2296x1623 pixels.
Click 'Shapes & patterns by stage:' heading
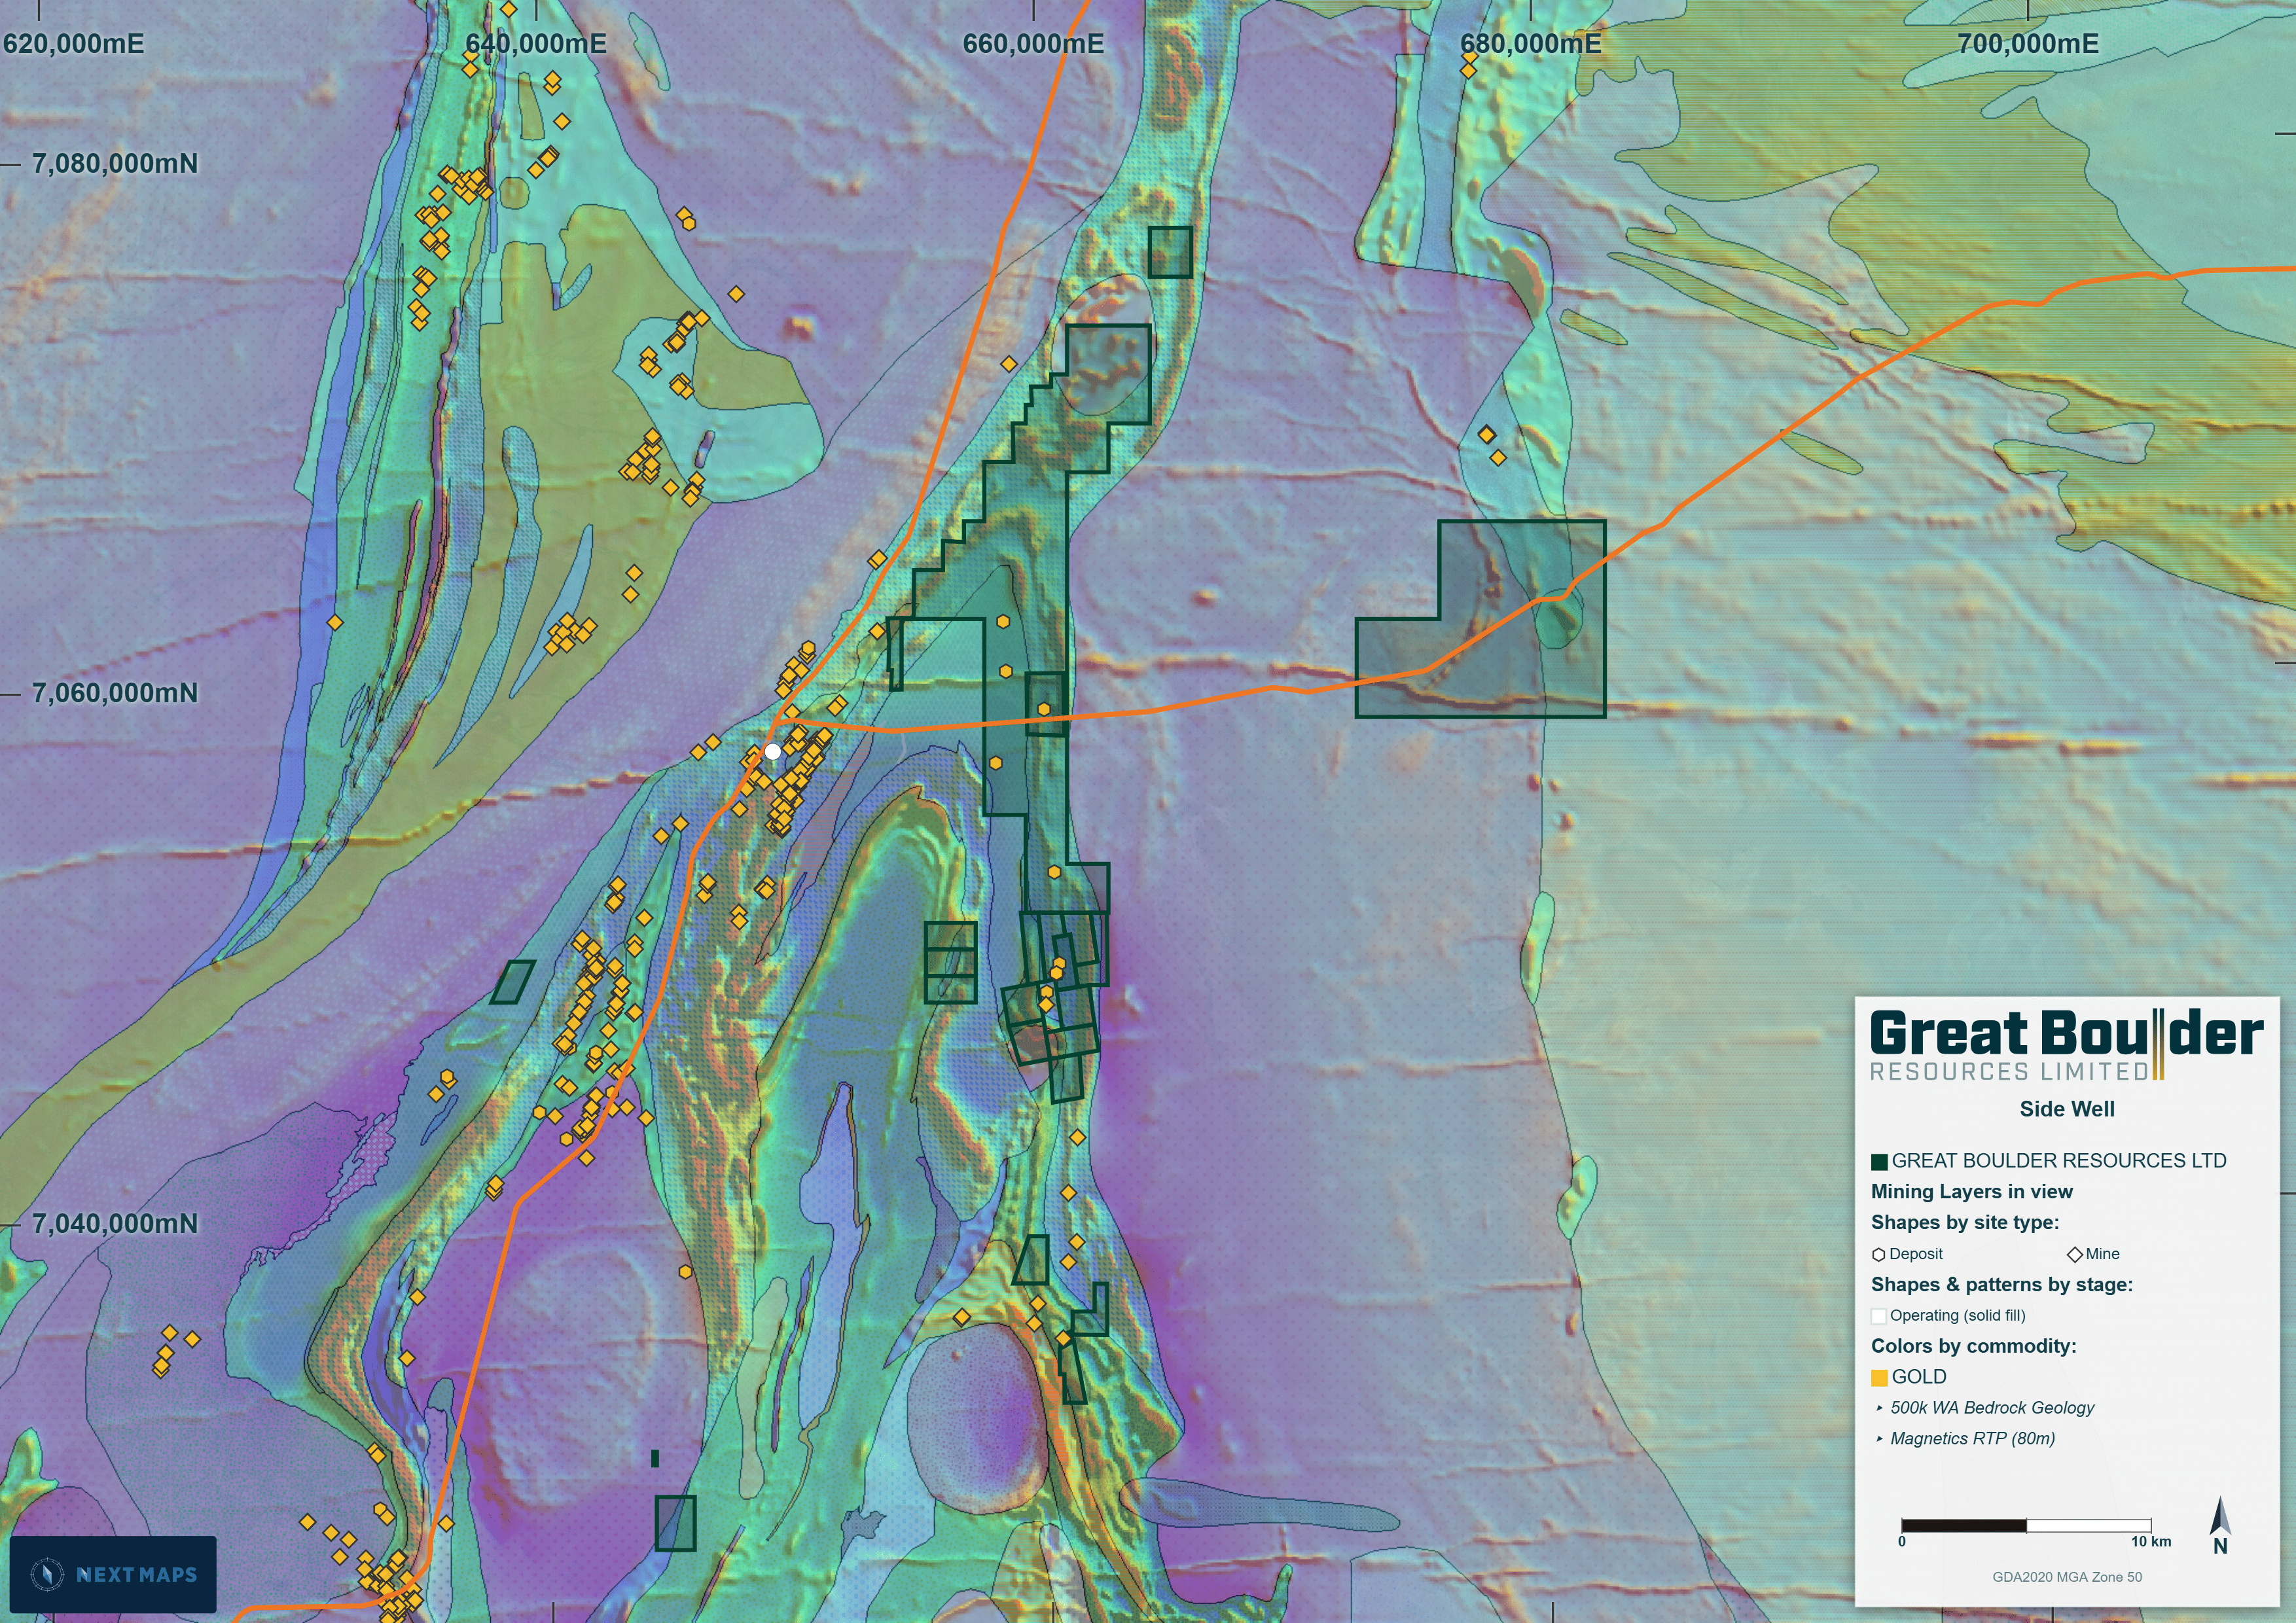(2002, 1285)
